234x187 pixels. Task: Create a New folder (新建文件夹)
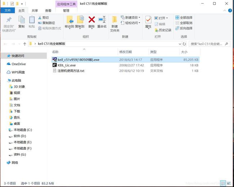pyautogui.click(x=114, y=24)
